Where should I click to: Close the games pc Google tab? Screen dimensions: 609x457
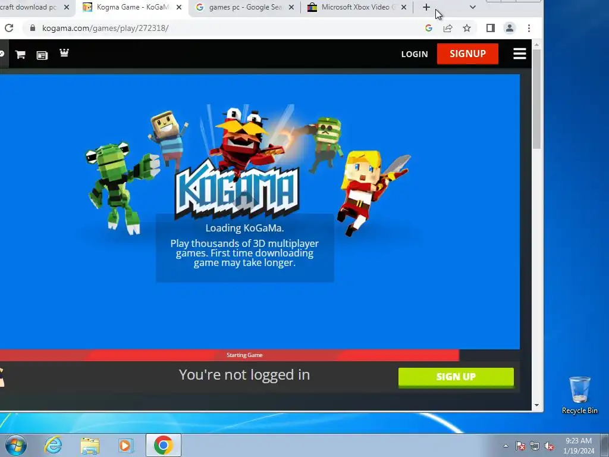point(291,7)
